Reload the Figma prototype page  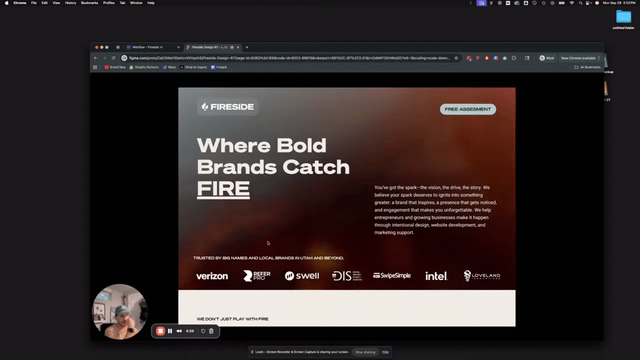(113, 58)
